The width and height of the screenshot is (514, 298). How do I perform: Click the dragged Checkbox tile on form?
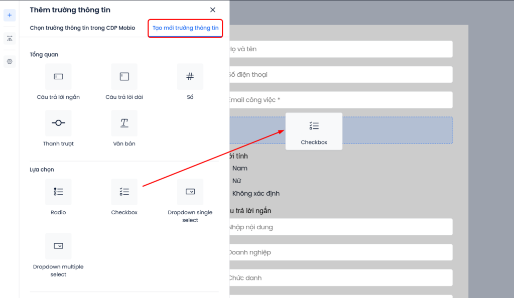point(314,131)
